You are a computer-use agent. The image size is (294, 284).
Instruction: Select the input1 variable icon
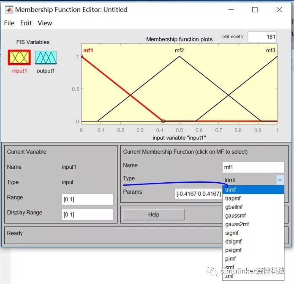(19, 57)
